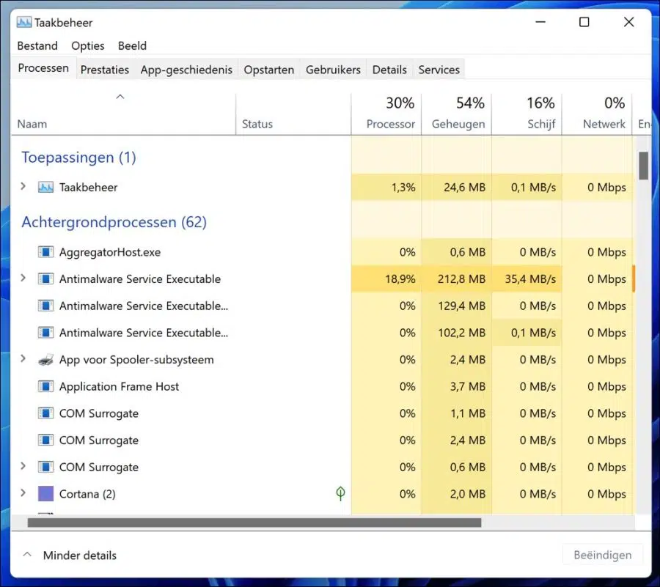The image size is (660, 587).
Task: Expand the COM Surrogate row with chevron
Action: (23, 466)
